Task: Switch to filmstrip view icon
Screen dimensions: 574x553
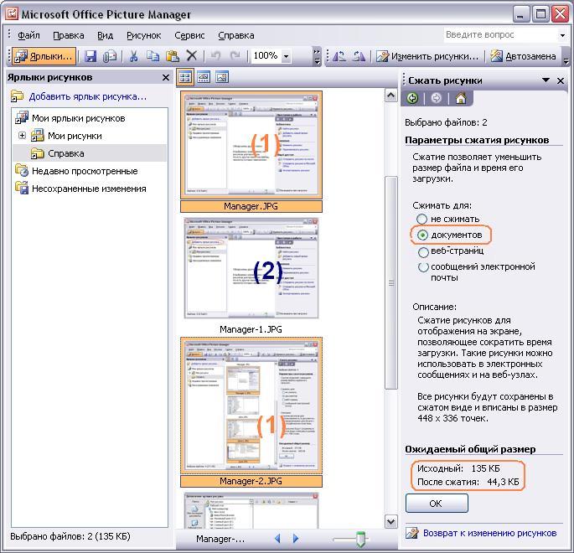Action: [x=204, y=77]
